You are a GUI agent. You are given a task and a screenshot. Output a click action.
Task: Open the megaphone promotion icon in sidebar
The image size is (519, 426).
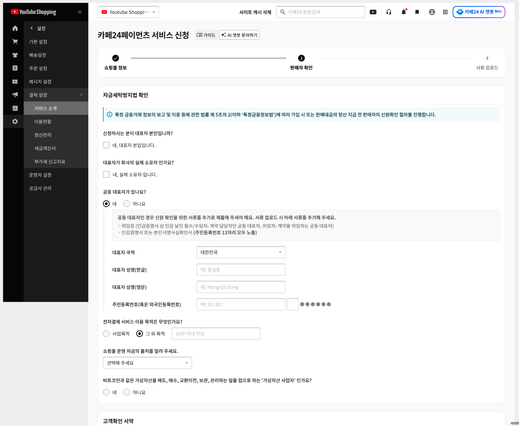point(15,95)
